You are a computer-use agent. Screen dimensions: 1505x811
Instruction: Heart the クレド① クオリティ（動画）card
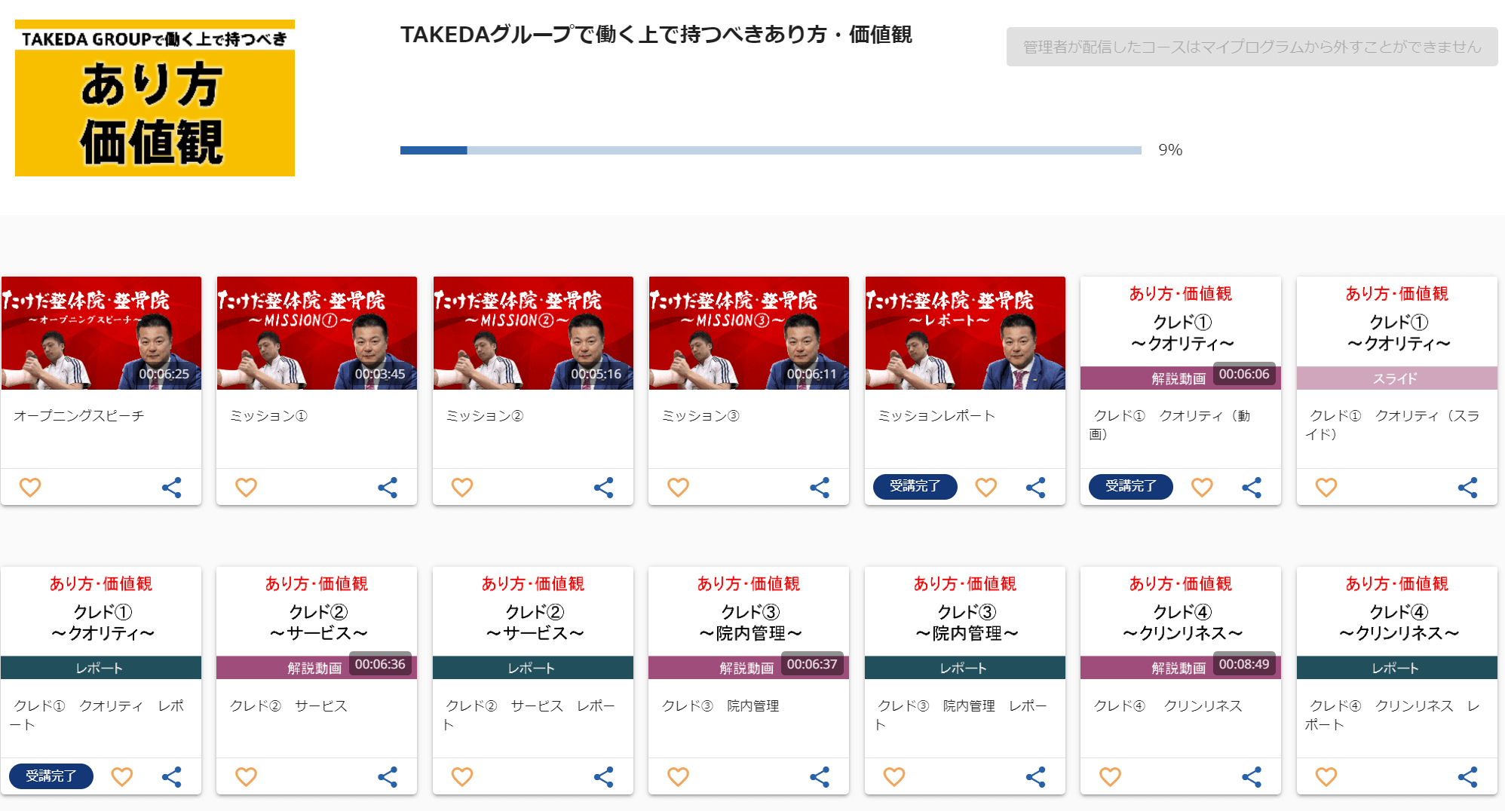click(x=1202, y=488)
